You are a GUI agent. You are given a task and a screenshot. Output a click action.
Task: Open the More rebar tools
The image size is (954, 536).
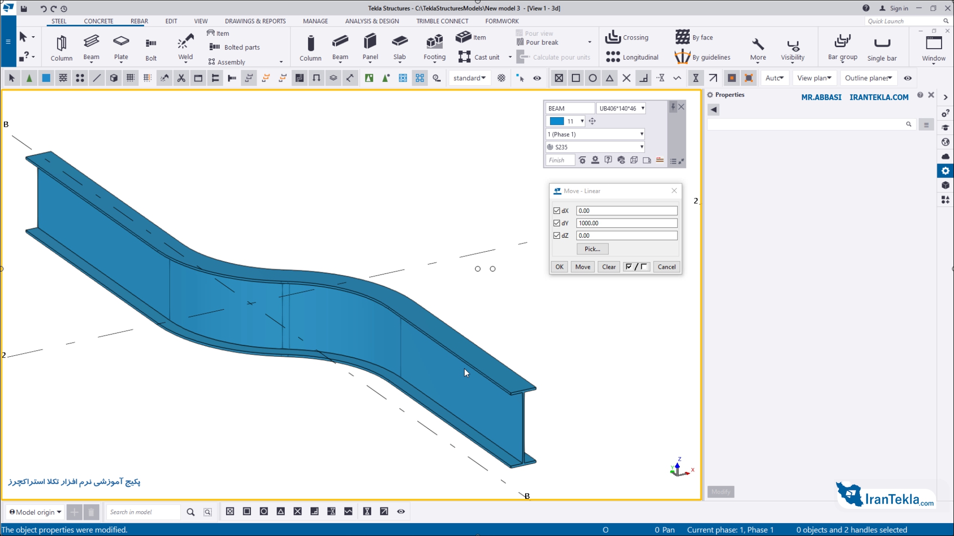(x=758, y=49)
